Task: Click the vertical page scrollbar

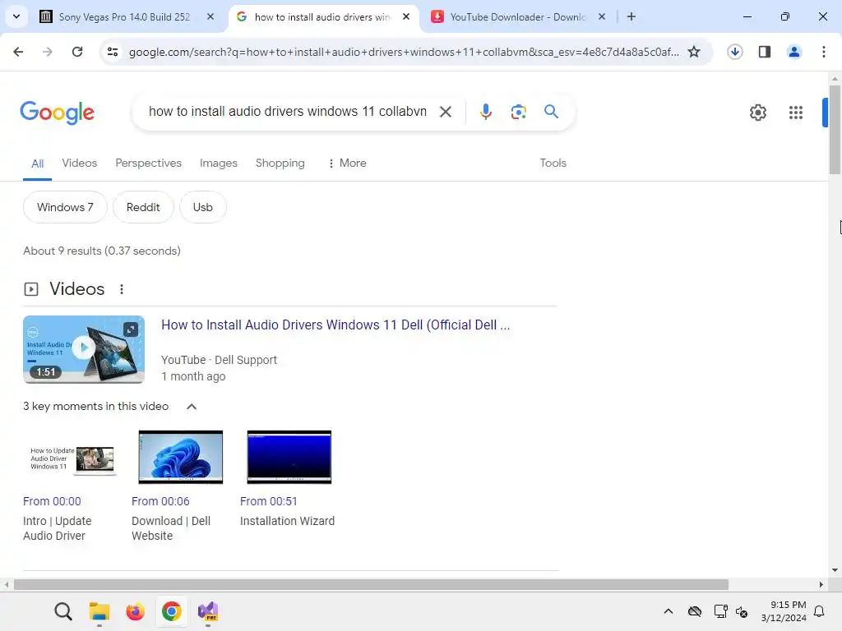Action: tap(835, 129)
